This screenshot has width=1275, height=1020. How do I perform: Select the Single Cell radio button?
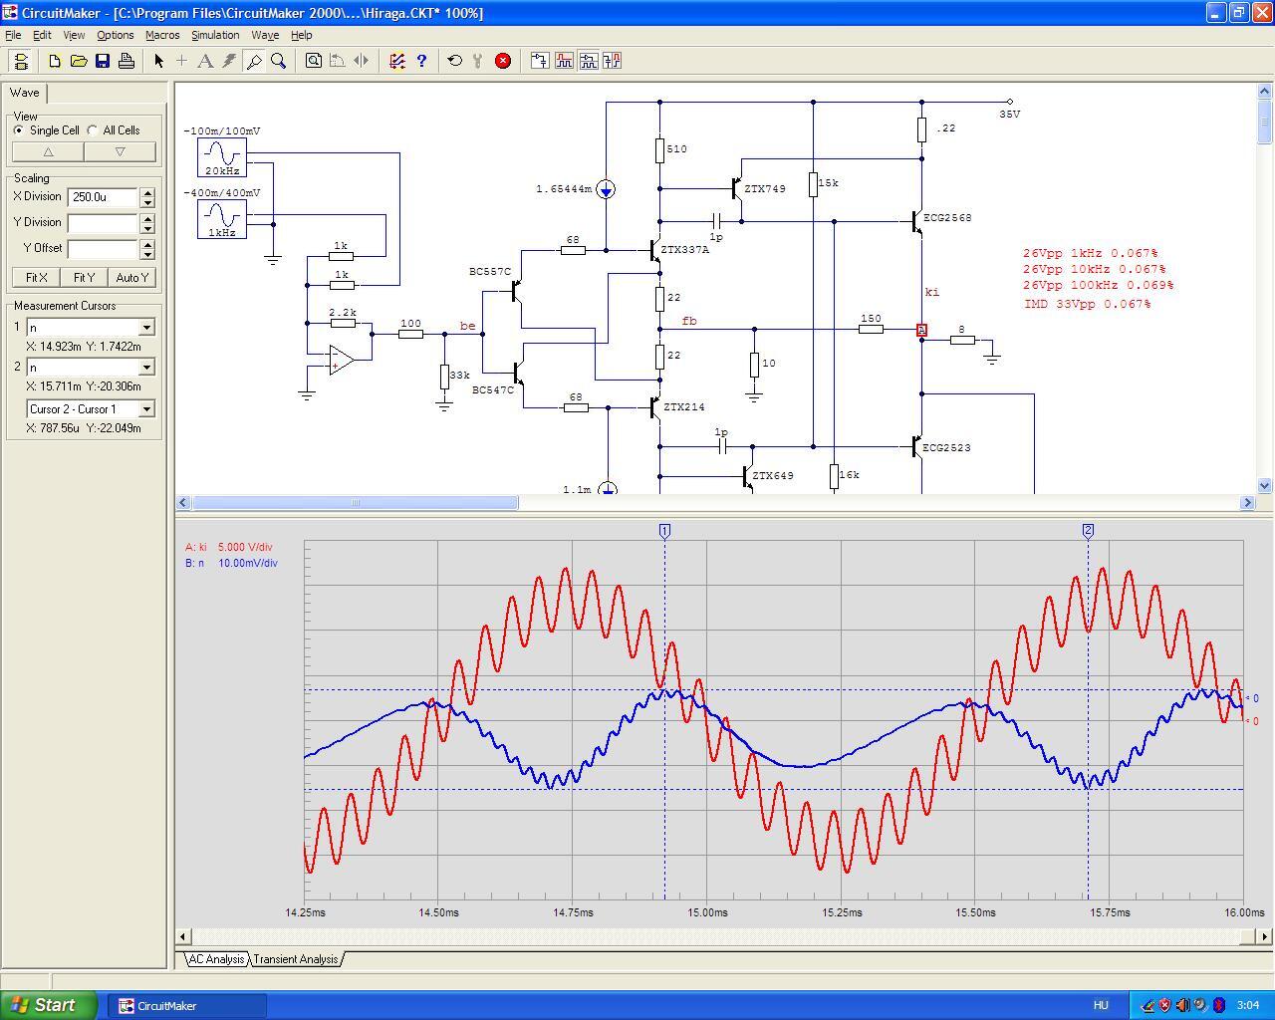point(19,130)
